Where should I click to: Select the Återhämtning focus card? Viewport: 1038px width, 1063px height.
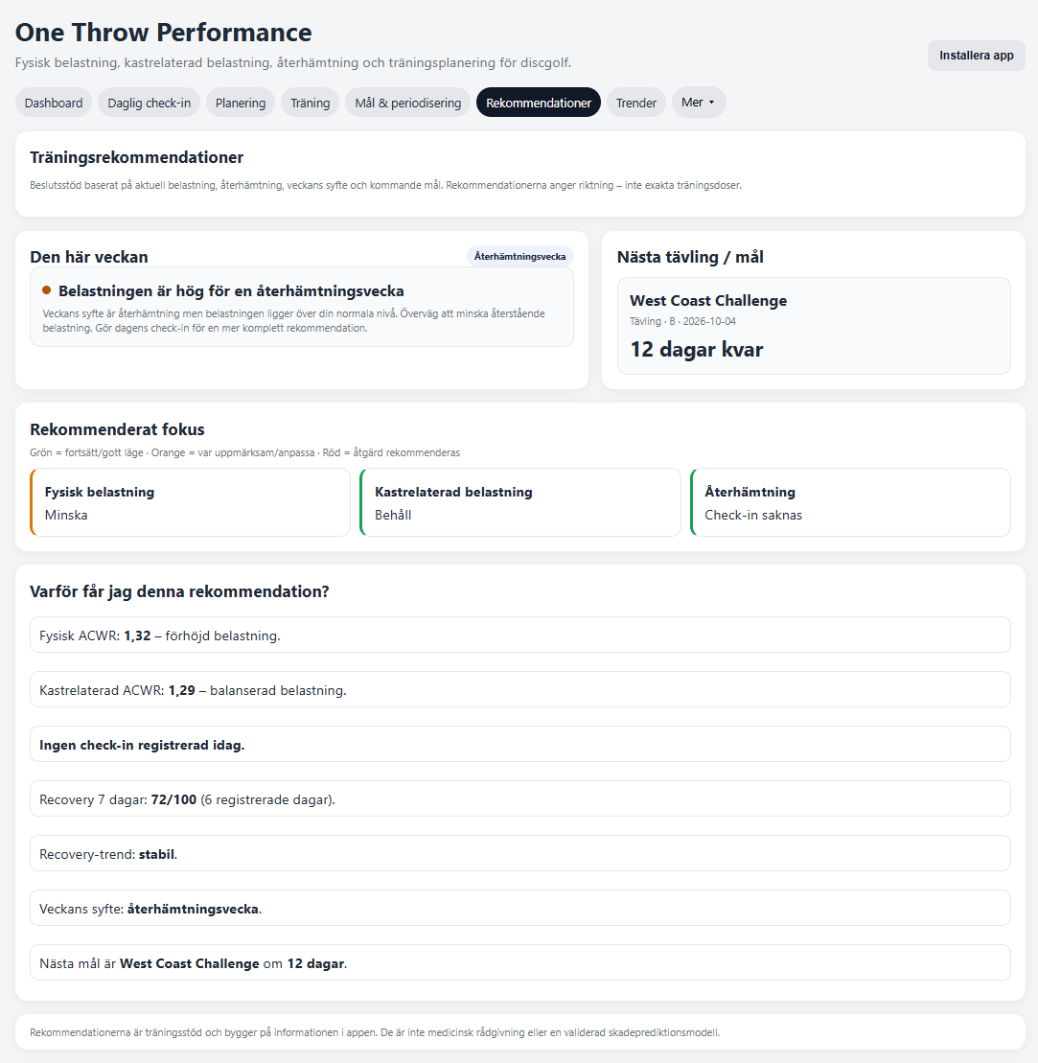coord(850,502)
